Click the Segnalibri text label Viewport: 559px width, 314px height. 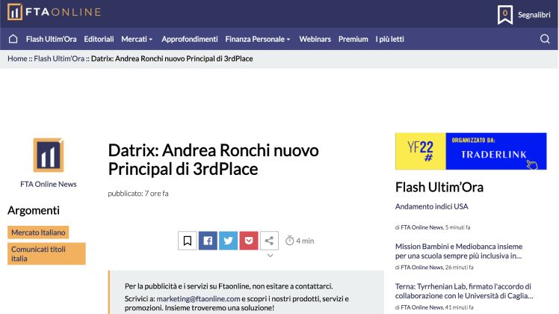click(x=534, y=15)
